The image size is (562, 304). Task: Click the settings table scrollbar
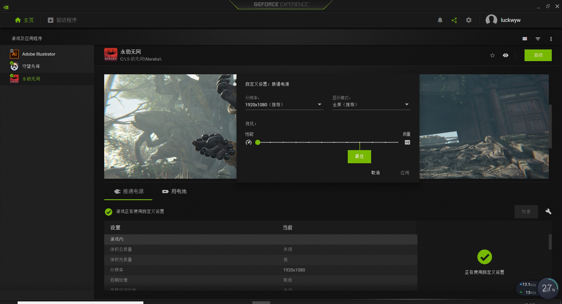point(550,242)
